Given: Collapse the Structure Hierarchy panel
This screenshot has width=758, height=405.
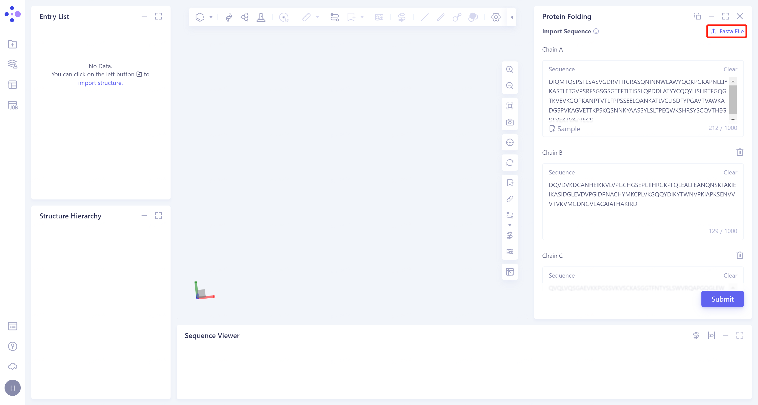Looking at the screenshot, I should tap(144, 216).
